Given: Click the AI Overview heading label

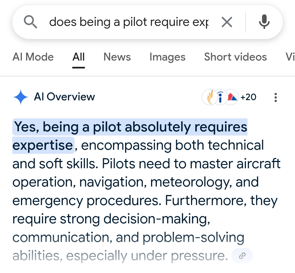Looking at the screenshot, I should (64, 97).
